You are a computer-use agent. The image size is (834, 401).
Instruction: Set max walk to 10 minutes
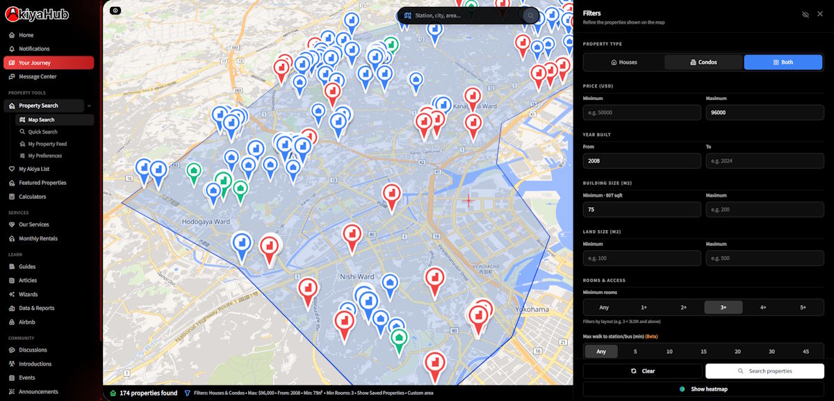click(x=669, y=352)
